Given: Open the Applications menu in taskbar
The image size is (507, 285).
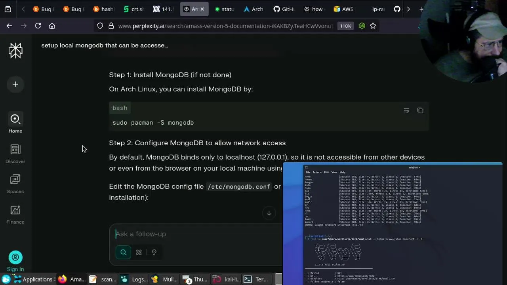Looking at the screenshot, I should pos(33,279).
